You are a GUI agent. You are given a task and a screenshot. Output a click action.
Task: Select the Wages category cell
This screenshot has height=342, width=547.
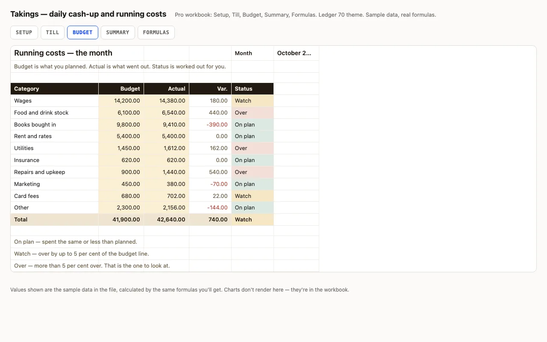[55, 101]
